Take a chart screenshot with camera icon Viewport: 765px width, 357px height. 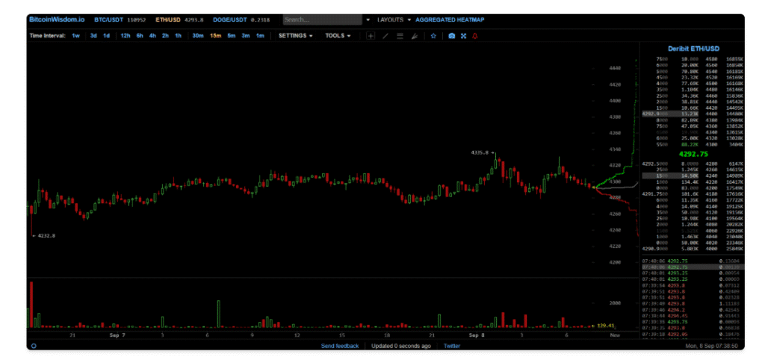pyautogui.click(x=451, y=36)
